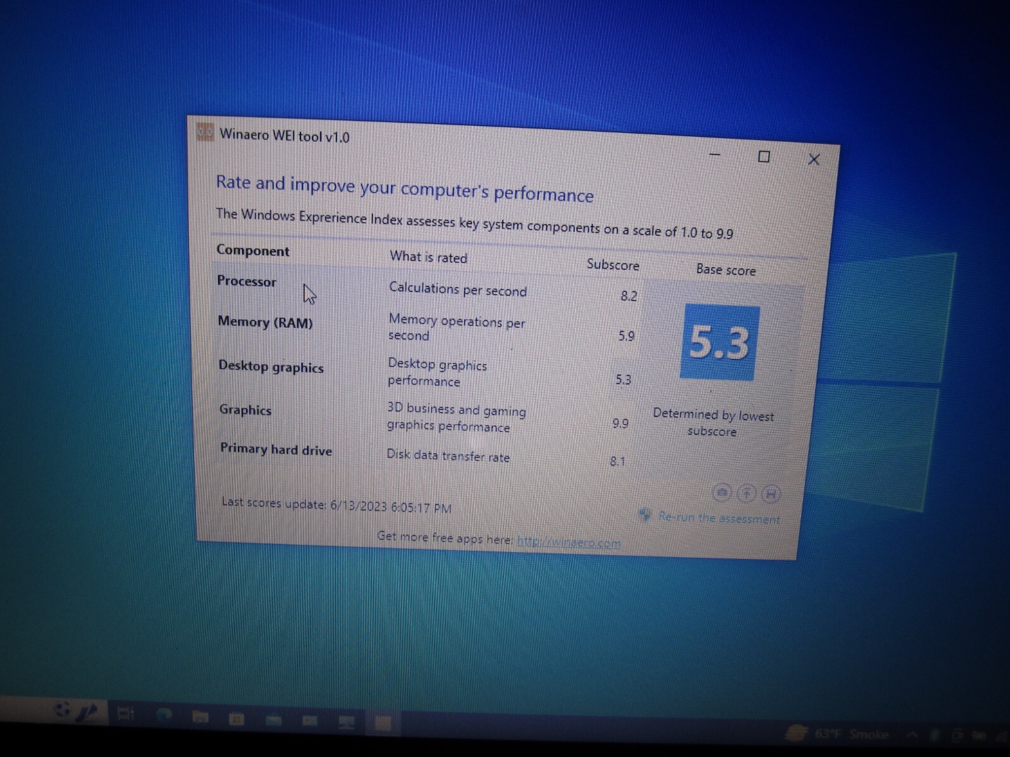1010x757 pixels.
Task: Click the save floppy disk icon
Action: coord(770,494)
